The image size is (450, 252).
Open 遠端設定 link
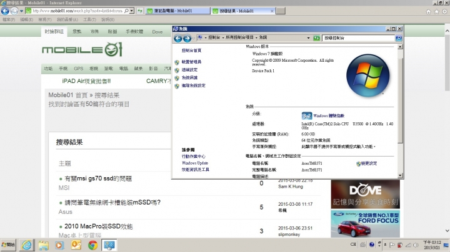pos(189,70)
